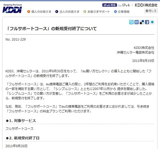Click the 1. 対象サービス section heading
This screenshot has height=149, width=160.
click(x=21, y=121)
